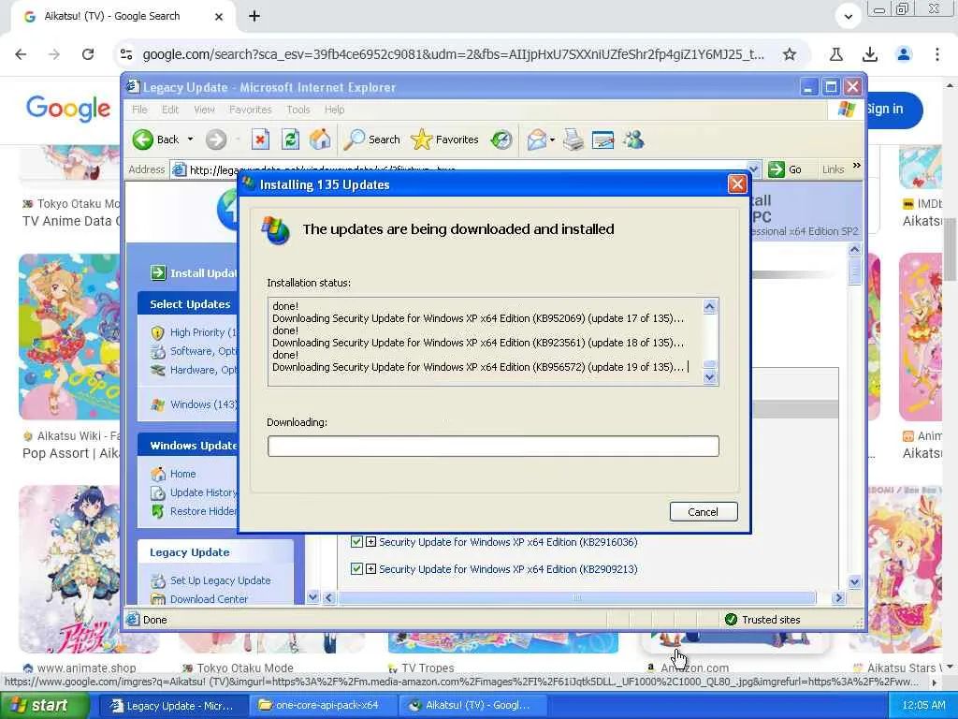Expand details for KB2916036 update

(x=370, y=542)
